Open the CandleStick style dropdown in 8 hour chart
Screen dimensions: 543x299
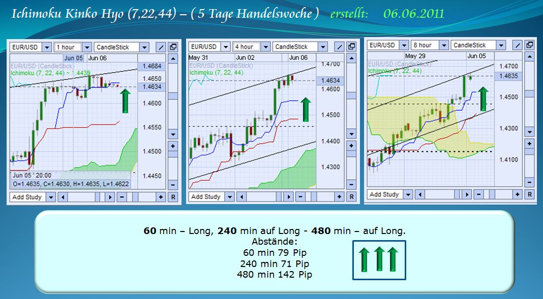501,45
